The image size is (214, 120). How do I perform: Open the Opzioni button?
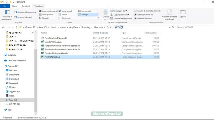[183, 15]
